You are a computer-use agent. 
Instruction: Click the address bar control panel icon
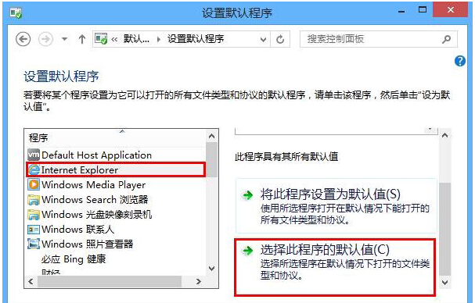tap(101, 39)
